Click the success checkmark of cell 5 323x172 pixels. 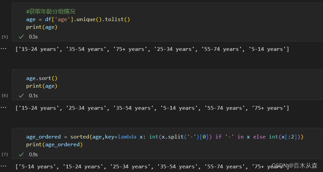[21, 37]
